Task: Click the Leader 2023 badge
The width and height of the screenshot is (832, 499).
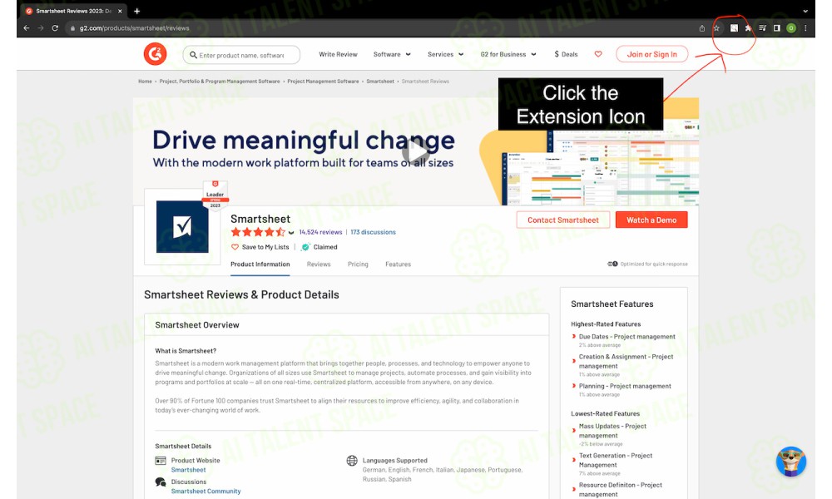Action: (x=215, y=195)
